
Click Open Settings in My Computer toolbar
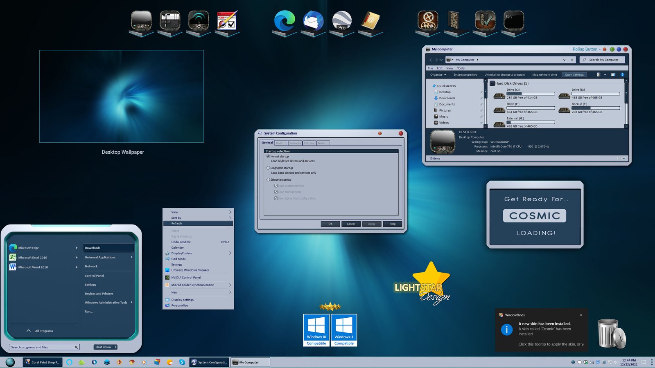click(574, 74)
